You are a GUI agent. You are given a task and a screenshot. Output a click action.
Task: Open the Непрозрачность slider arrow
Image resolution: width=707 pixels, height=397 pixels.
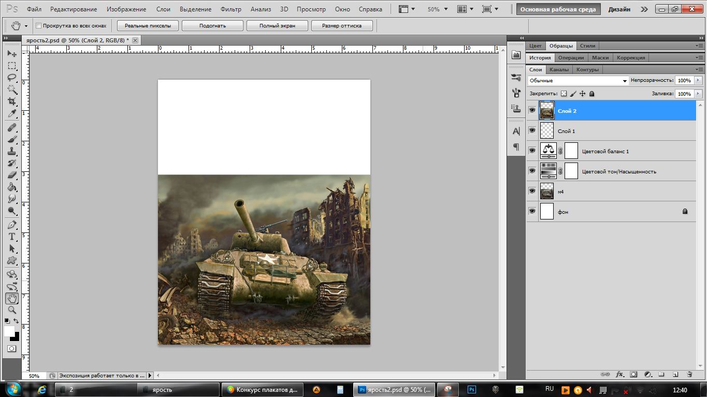click(x=699, y=81)
